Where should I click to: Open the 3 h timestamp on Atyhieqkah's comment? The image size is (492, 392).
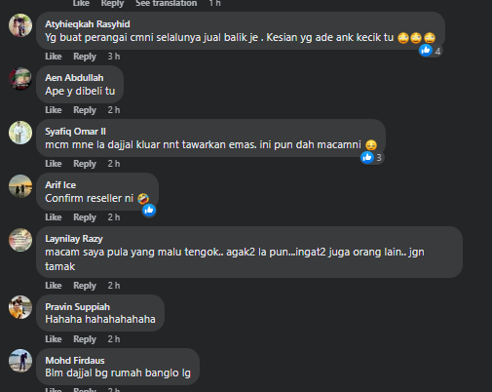pos(114,57)
